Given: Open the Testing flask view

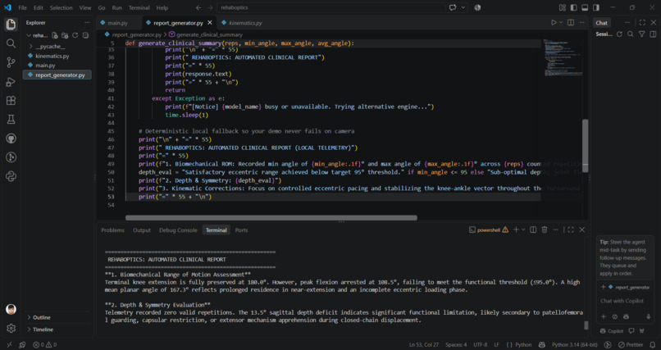Looking at the screenshot, I should (x=11, y=120).
